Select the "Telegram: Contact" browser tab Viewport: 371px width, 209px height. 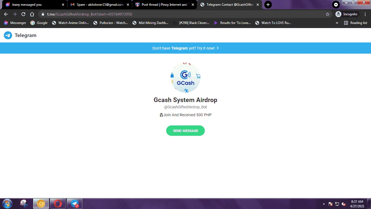pyautogui.click(x=229, y=5)
